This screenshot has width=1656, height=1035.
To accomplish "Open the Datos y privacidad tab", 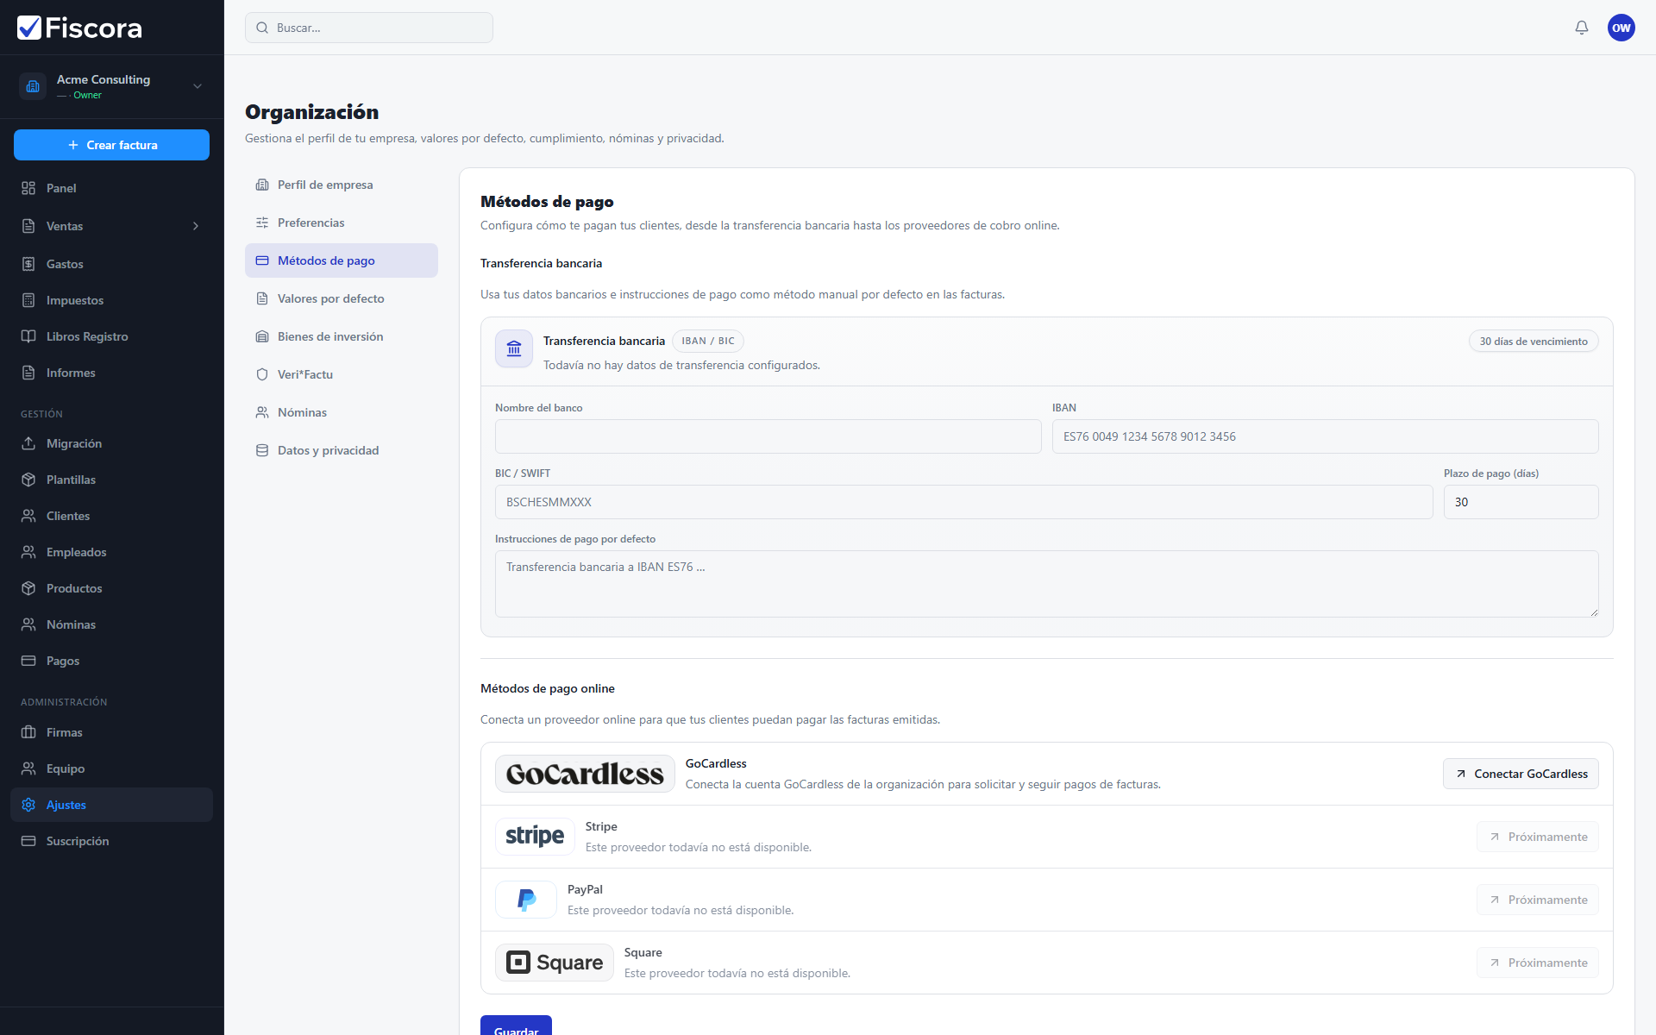I will click(342, 450).
